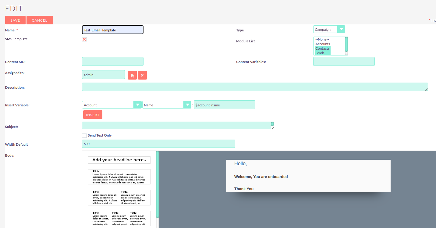Toggle the SMS Template checkbox

click(x=84, y=39)
